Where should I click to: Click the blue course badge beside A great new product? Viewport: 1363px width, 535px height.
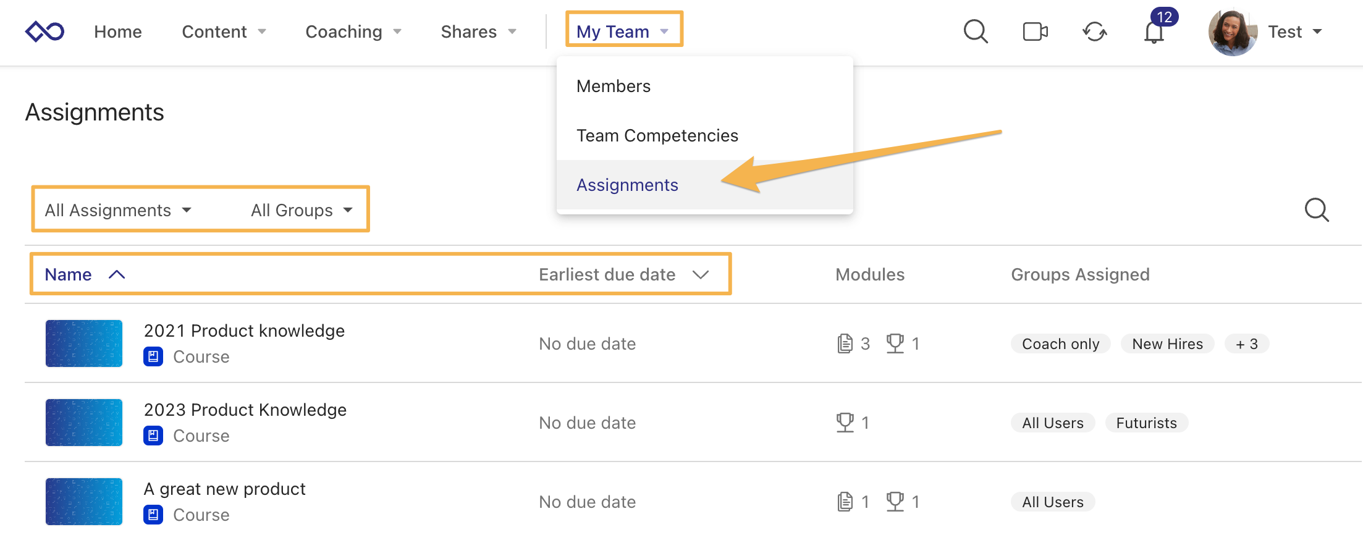[x=153, y=514]
